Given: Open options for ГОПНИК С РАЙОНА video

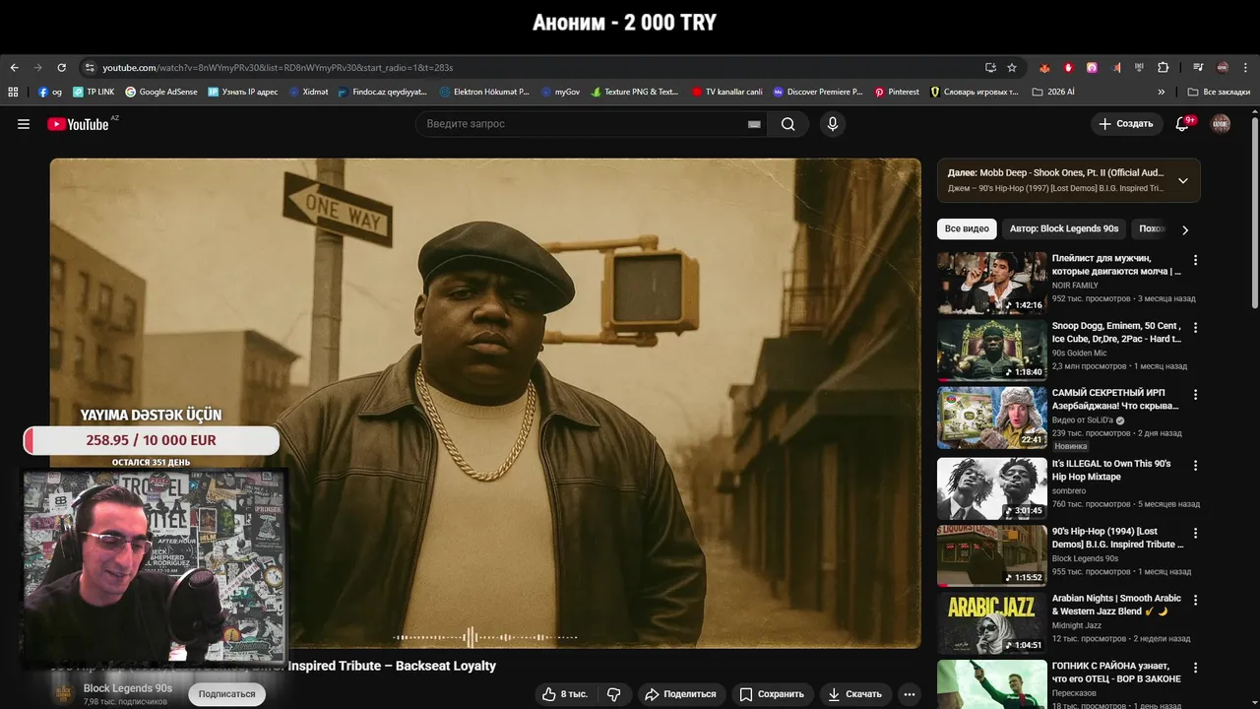Looking at the screenshot, I should pyautogui.click(x=1196, y=667).
